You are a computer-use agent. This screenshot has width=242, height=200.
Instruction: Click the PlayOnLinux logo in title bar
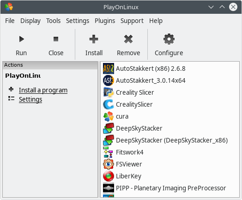[x=9, y=7]
